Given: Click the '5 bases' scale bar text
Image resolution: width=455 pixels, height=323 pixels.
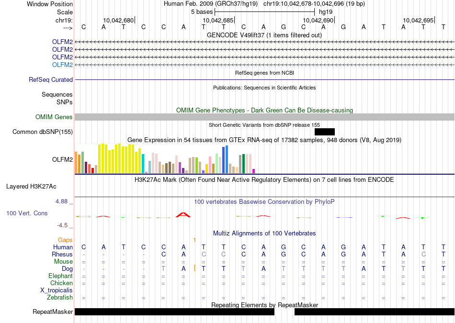Looking at the screenshot, I should tap(202, 12).
